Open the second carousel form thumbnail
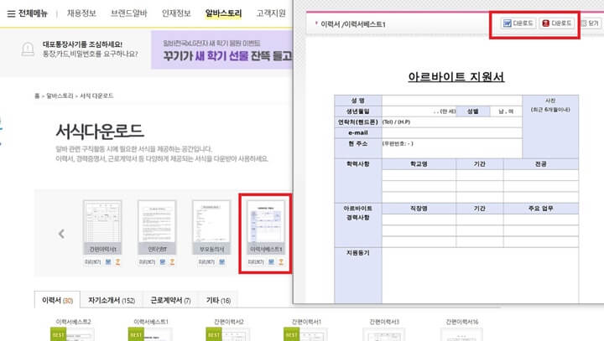The image size is (604, 341). pyautogui.click(x=157, y=227)
